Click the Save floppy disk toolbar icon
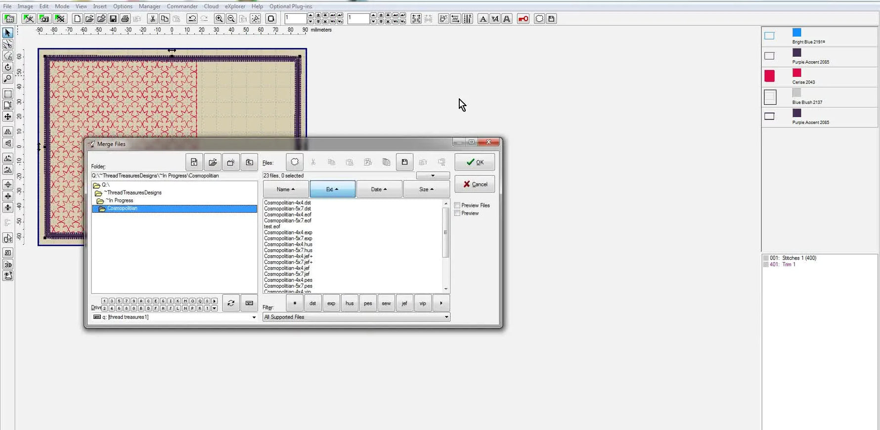Viewport: 880px width, 430px height. 113,19
